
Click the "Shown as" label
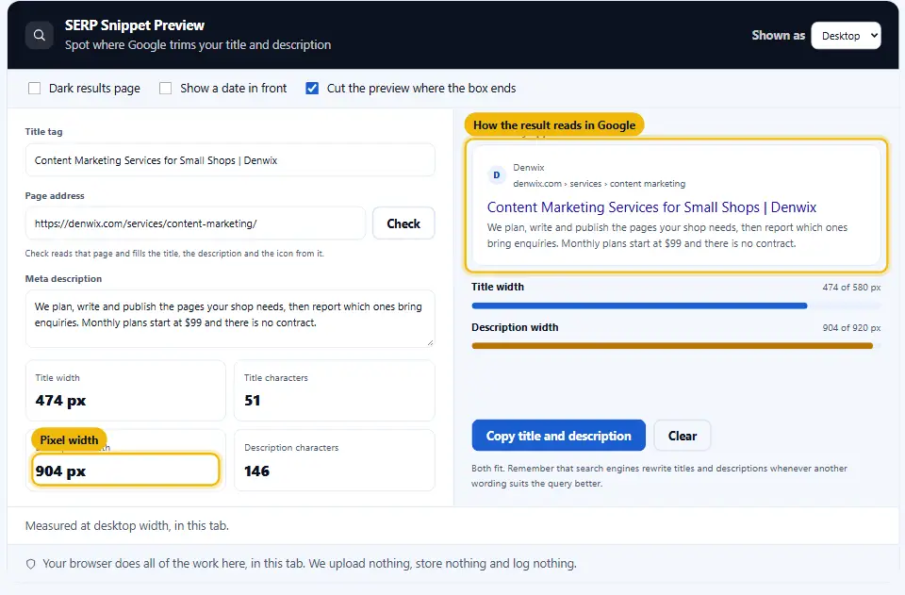778,35
